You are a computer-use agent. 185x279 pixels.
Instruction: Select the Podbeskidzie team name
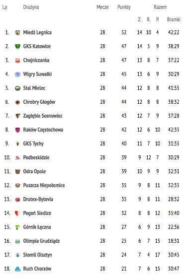pyautogui.click(x=36, y=158)
